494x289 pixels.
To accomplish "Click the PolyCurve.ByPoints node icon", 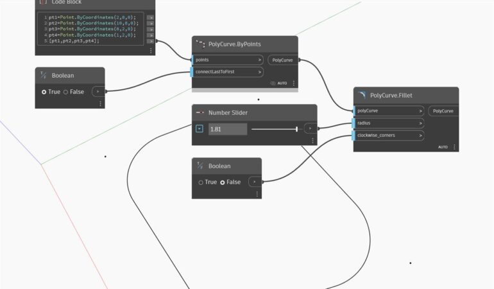I will (x=200, y=44).
